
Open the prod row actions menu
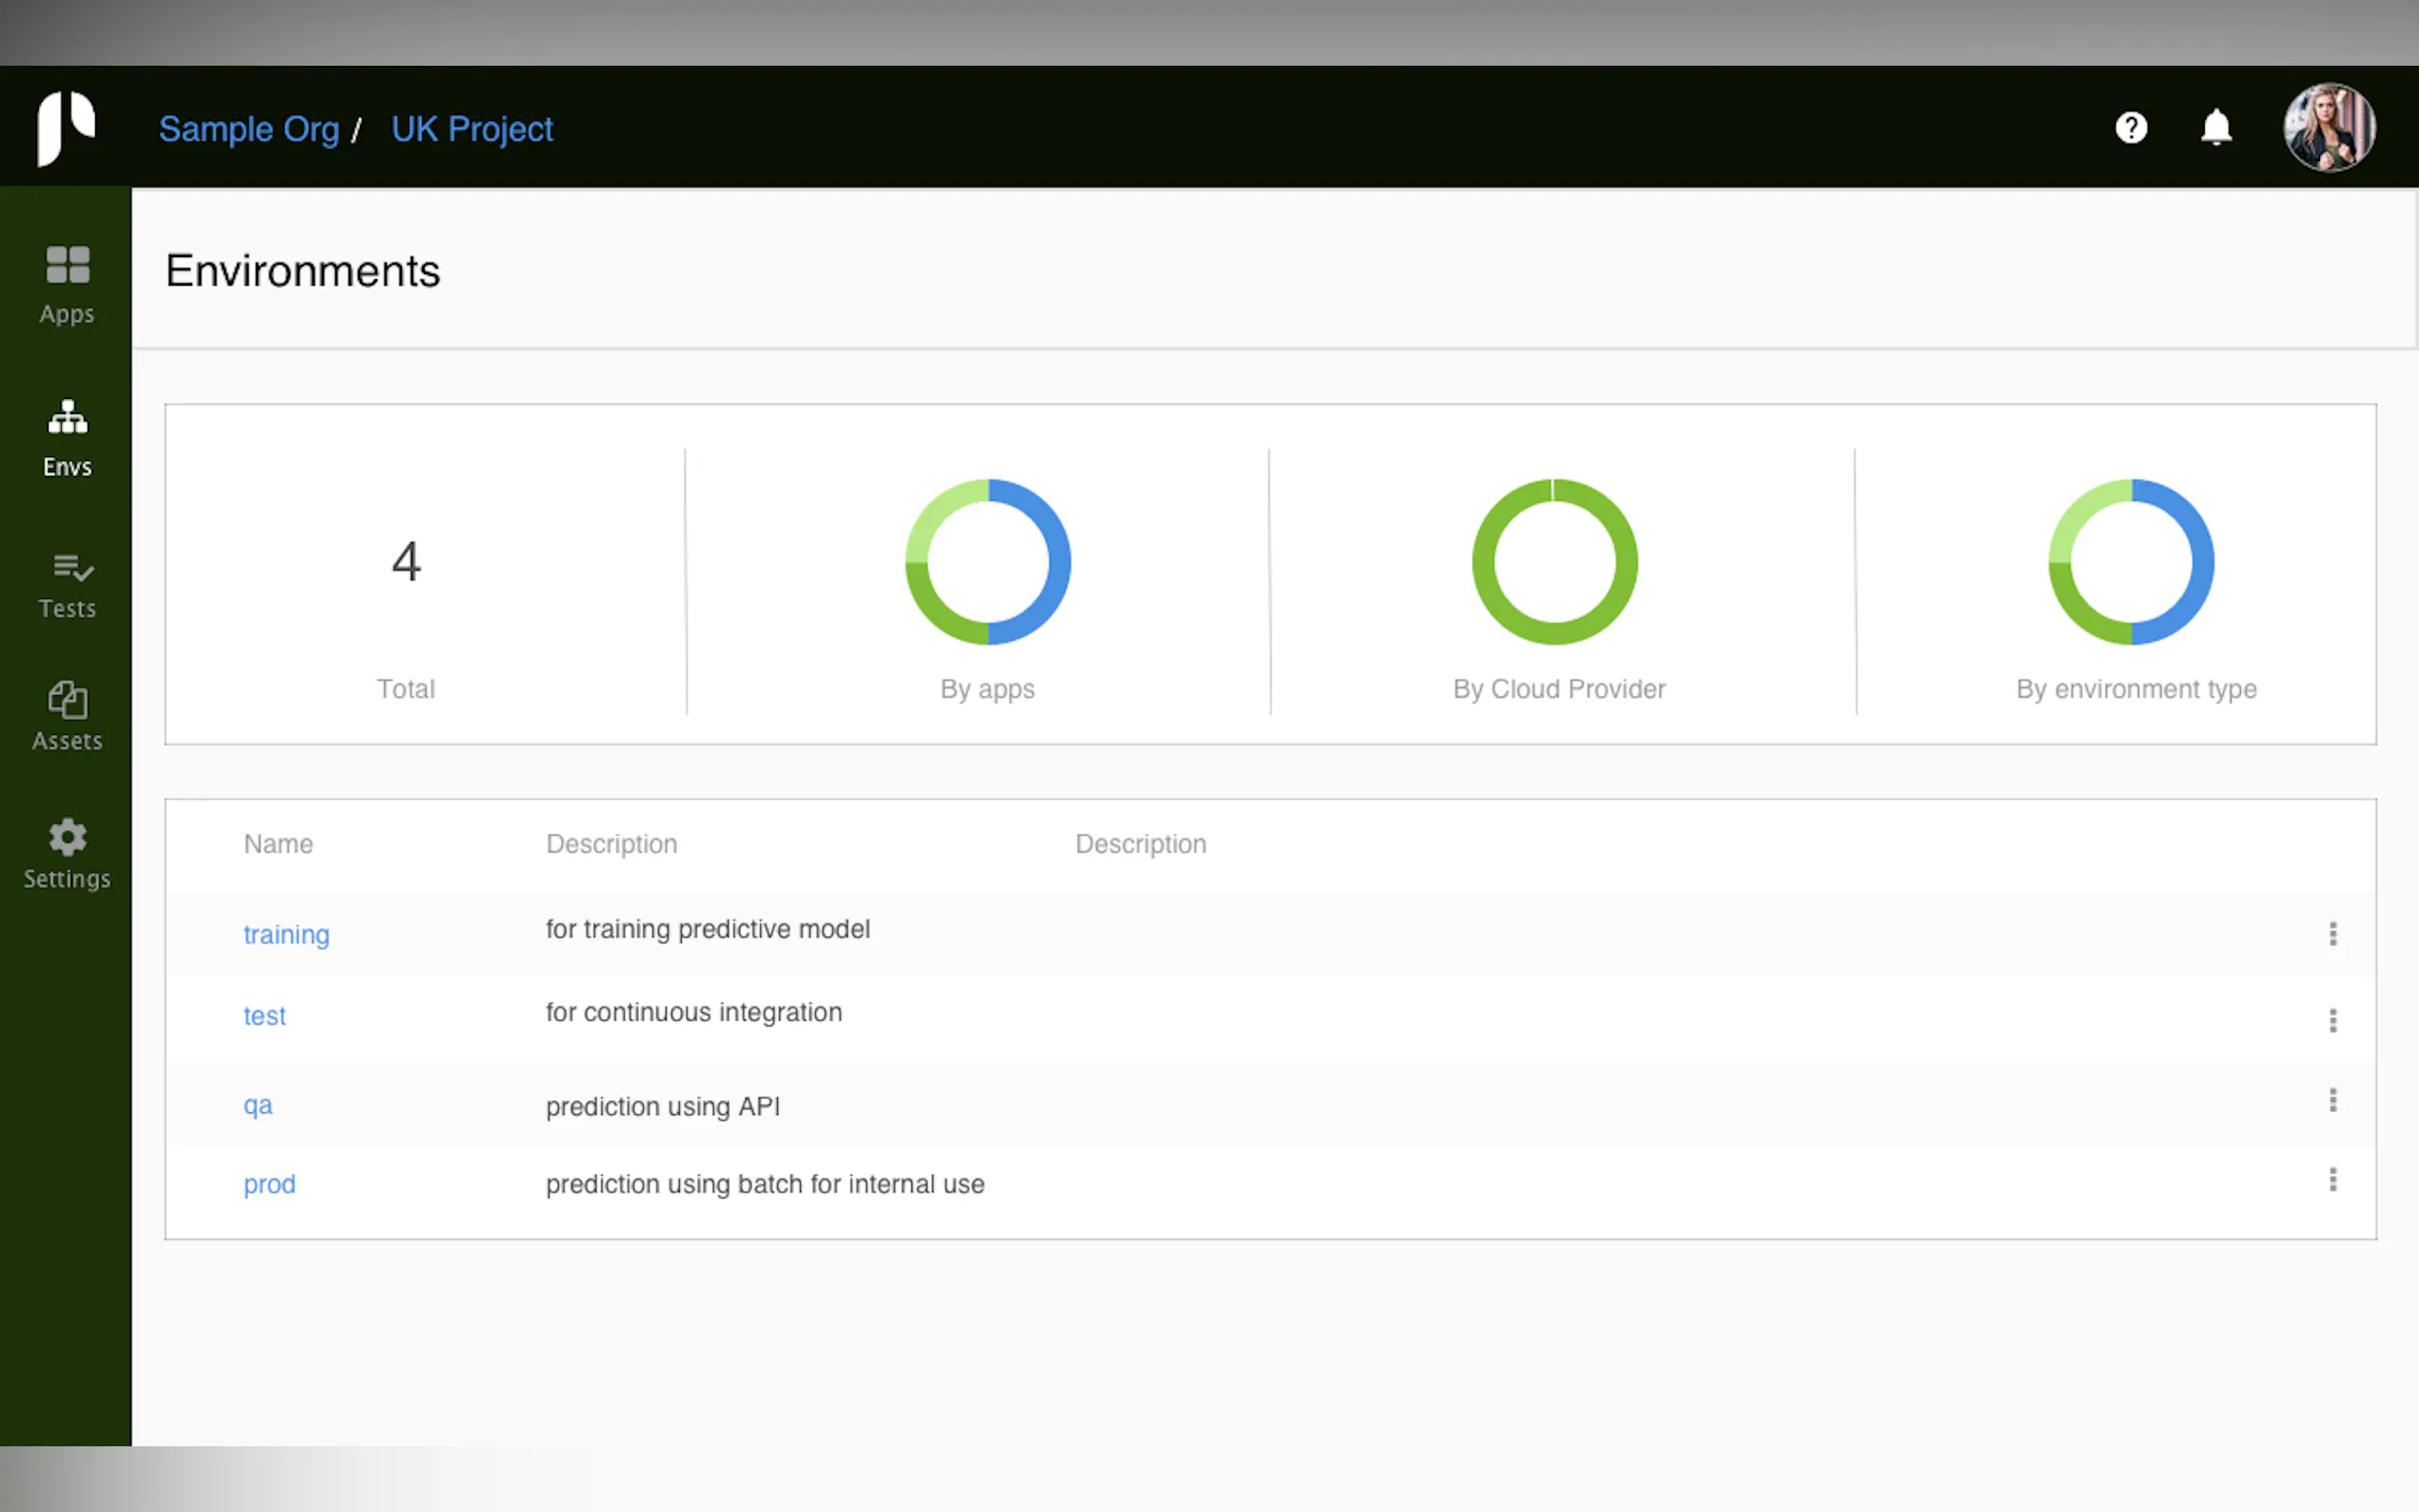tap(2332, 1180)
